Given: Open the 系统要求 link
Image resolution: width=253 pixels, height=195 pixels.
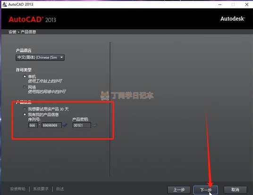Looking at the screenshot, I should [41, 189].
